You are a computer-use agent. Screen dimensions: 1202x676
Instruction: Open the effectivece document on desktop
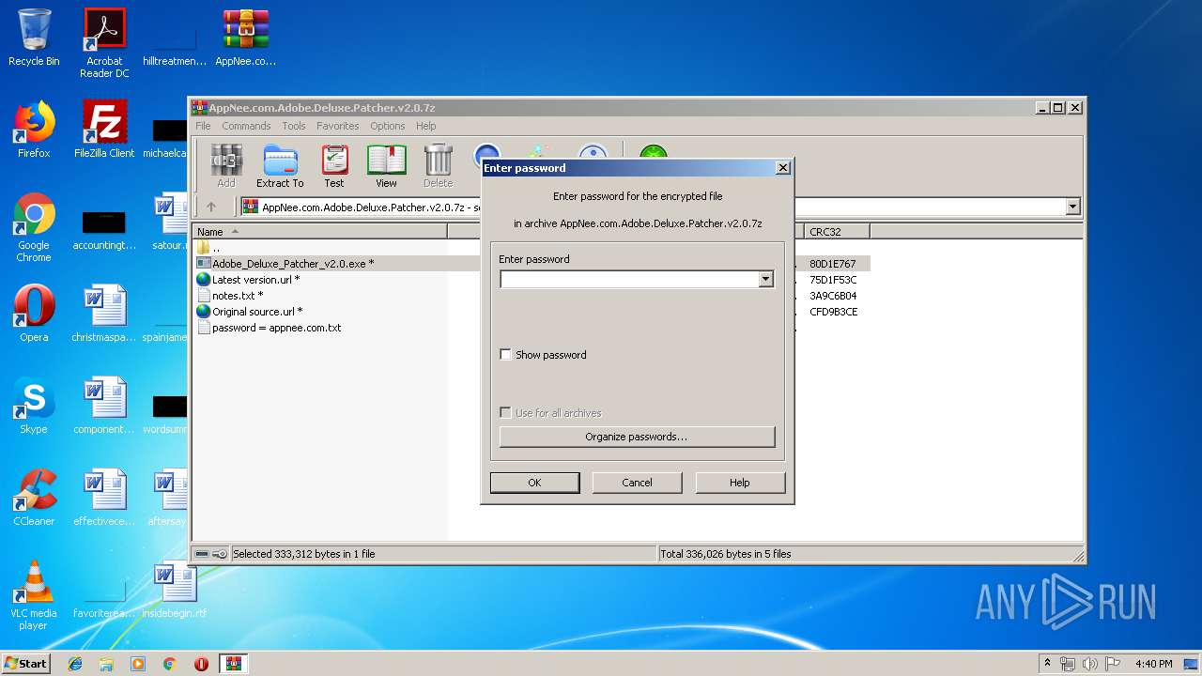pyautogui.click(x=104, y=498)
